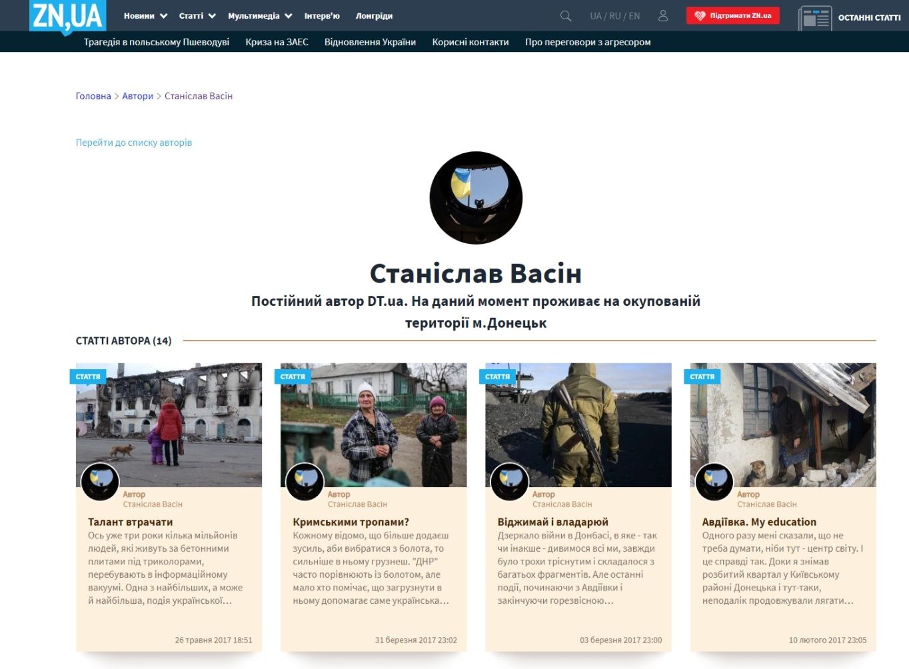This screenshot has height=669, width=909.
Task: Open Талант втрачати article image
Action: 169,425
